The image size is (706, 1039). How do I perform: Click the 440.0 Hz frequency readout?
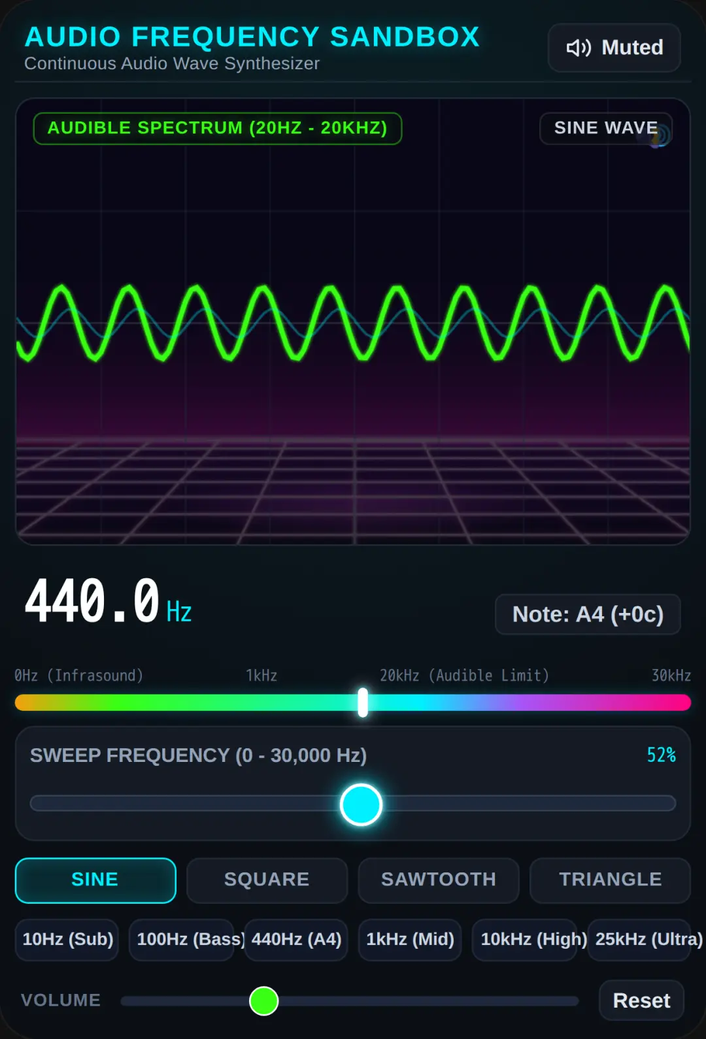108,601
